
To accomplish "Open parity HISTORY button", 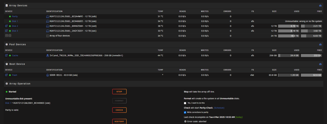I will [119, 121].
